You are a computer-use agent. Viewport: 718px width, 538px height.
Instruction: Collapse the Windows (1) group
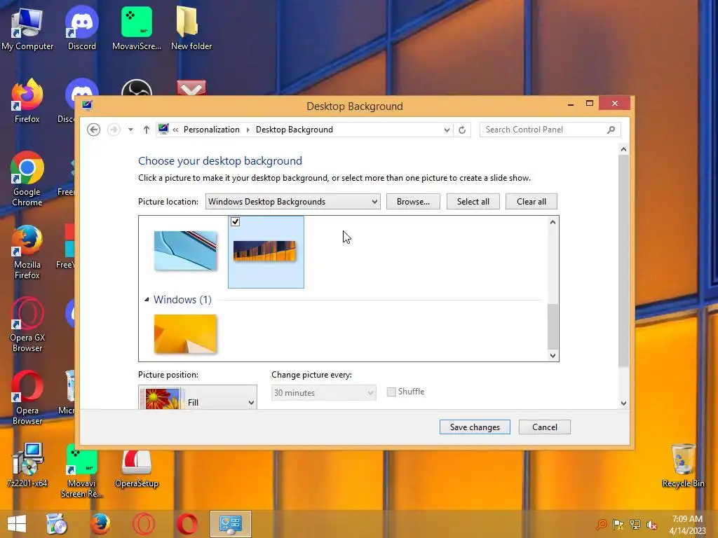coord(147,300)
